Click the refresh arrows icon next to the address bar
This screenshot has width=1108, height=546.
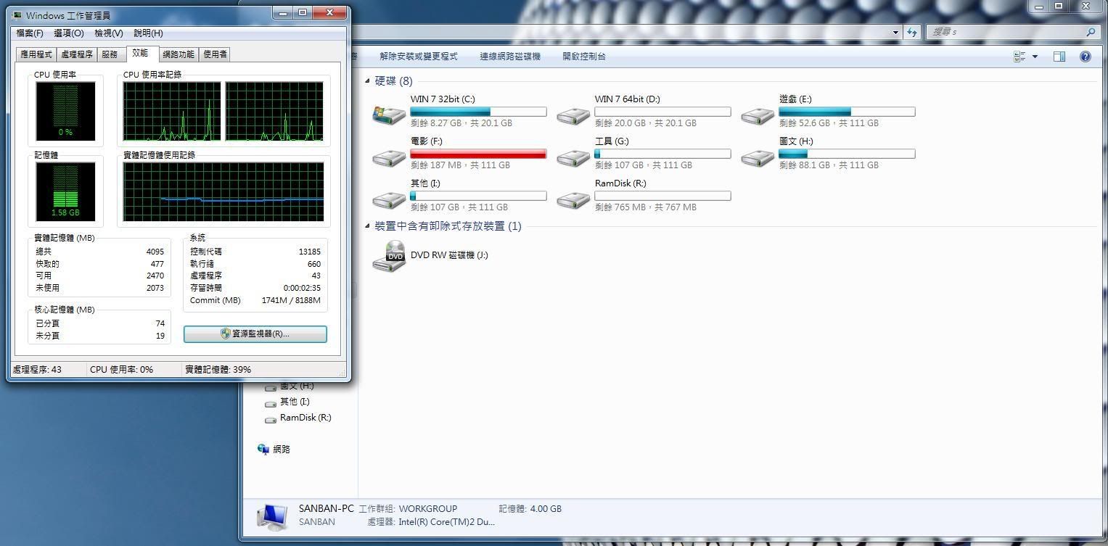pos(912,32)
